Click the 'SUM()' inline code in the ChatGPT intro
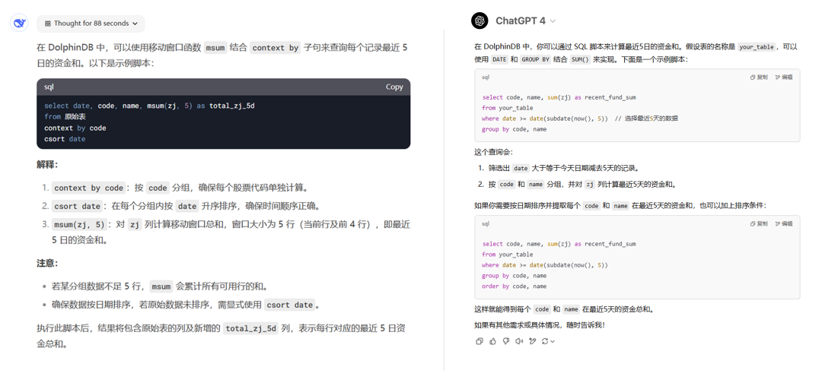The image size is (822, 386). coord(580,59)
